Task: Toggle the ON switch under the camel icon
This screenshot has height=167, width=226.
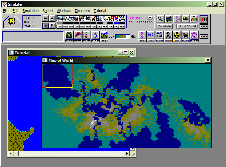Action: point(82,27)
